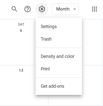Click the arrow beside Month
Viewport: 103px width, 106px height.
point(74,9)
